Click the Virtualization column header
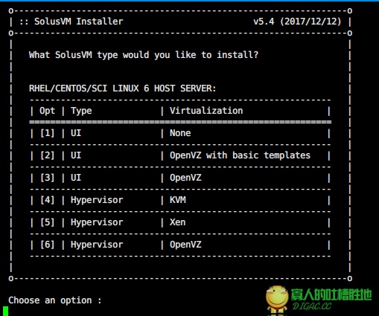 (206, 111)
